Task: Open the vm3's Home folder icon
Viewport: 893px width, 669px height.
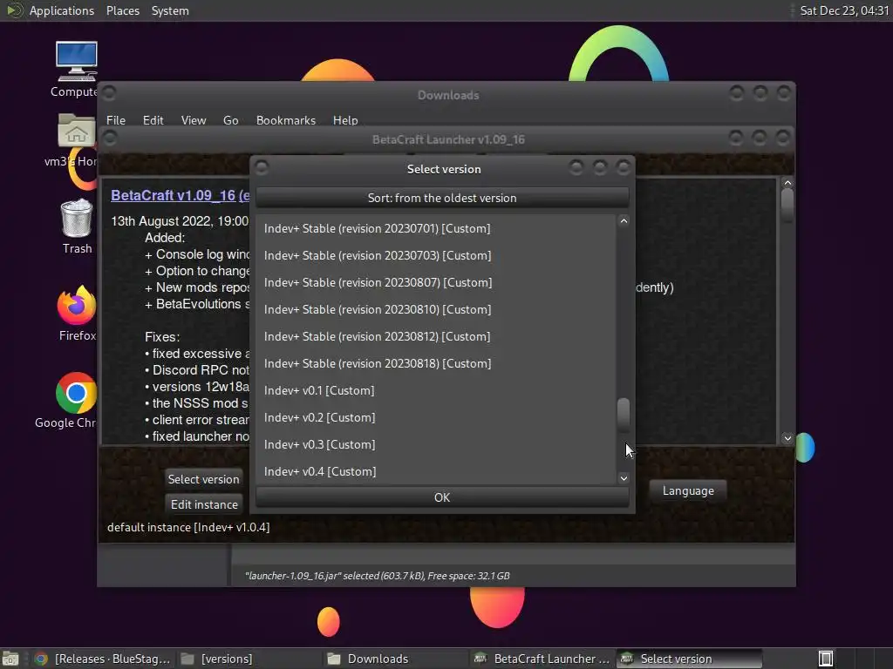Action: 75,139
